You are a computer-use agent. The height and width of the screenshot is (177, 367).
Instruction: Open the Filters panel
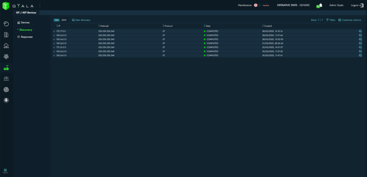click(x=330, y=20)
